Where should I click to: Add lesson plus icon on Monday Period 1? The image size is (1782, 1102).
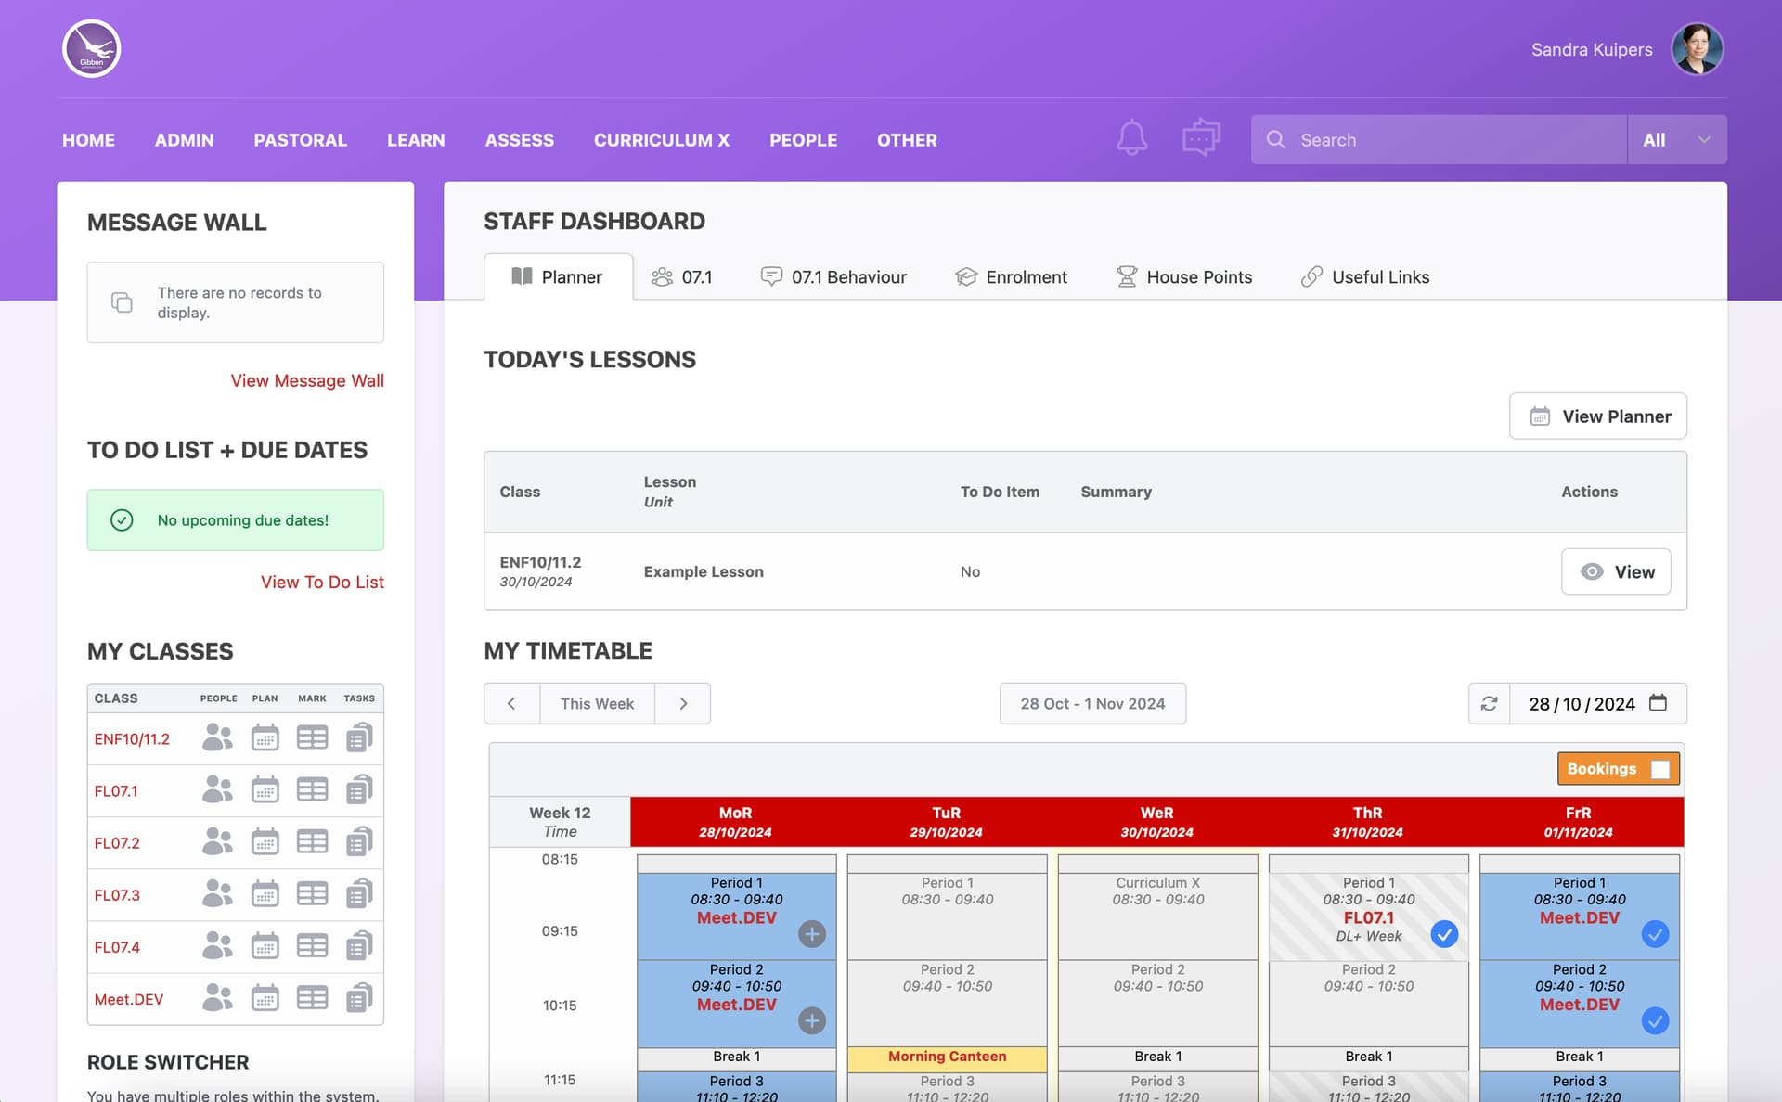[x=812, y=934]
